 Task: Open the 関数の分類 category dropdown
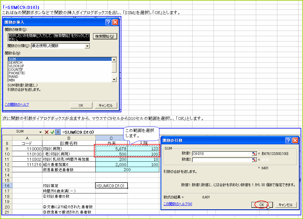pos(87,46)
